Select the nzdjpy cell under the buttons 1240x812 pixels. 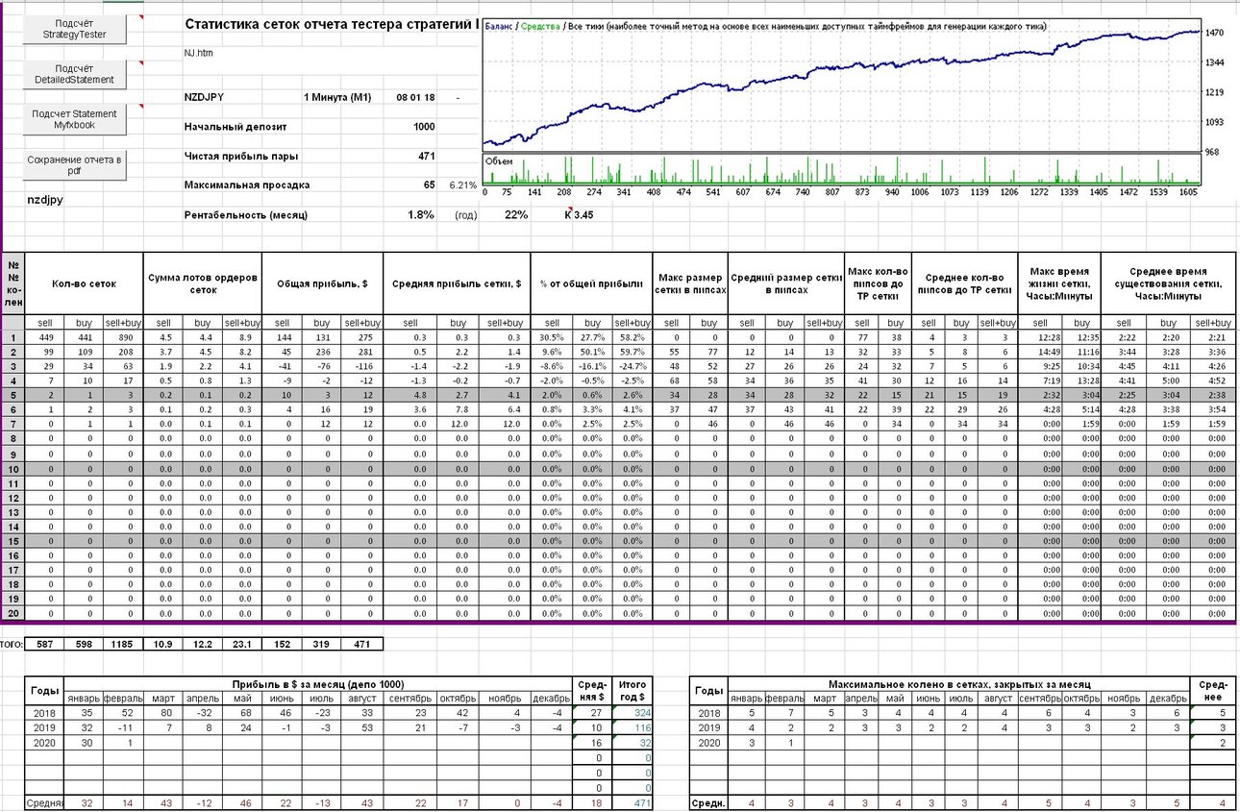[x=44, y=200]
